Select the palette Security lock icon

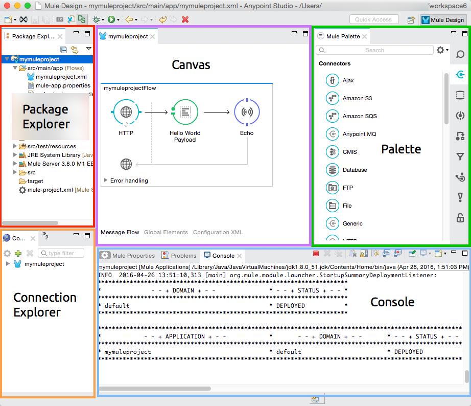pos(460,218)
